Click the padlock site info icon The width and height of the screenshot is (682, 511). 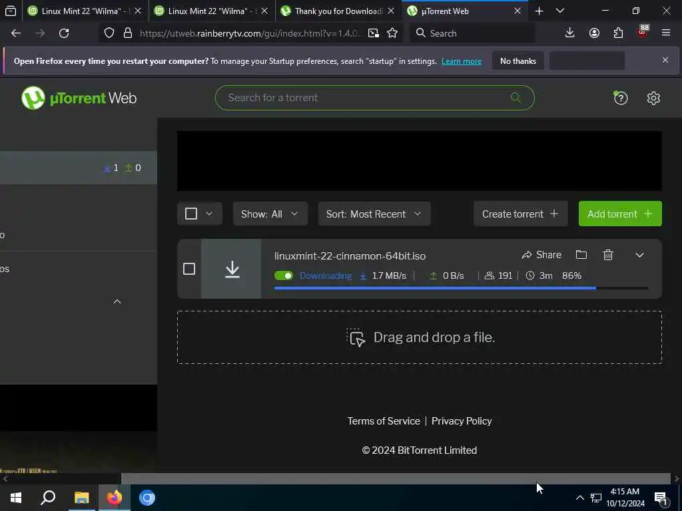click(127, 33)
